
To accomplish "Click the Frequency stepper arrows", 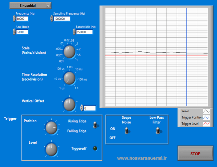I will (x=14, y=19).
